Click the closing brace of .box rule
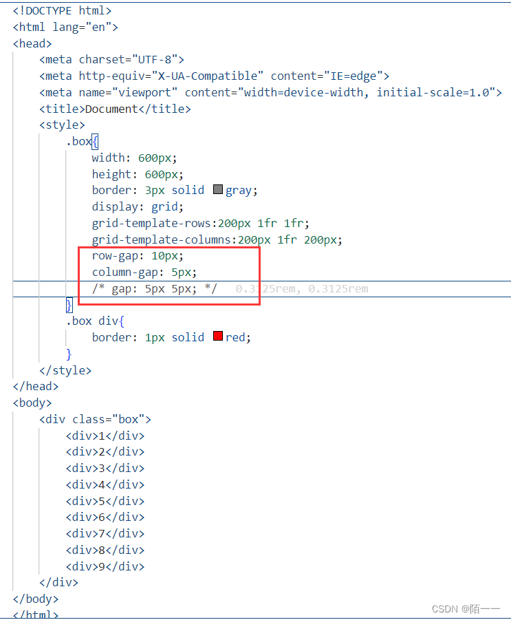 (69, 305)
